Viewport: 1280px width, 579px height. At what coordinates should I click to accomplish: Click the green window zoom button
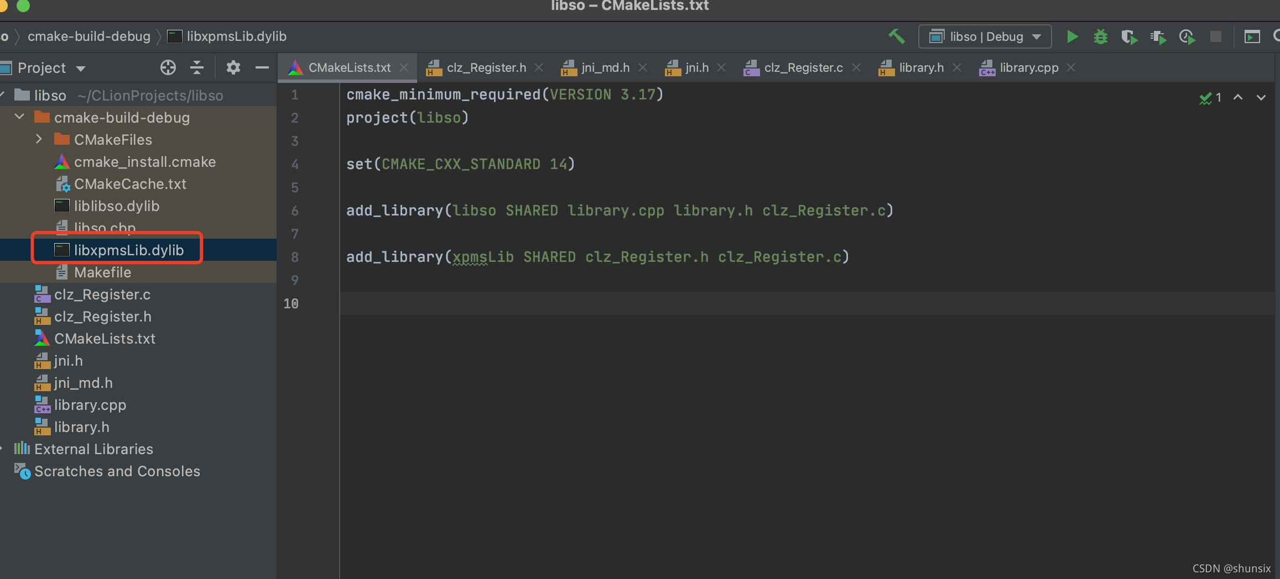pos(23,6)
